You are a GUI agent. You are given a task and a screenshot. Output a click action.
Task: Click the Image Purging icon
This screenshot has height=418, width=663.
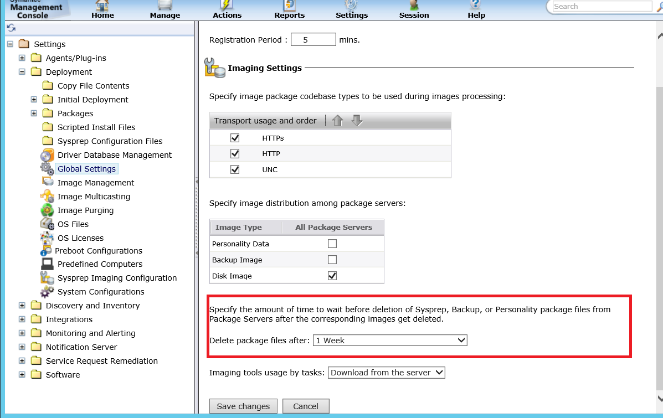click(x=47, y=210)
